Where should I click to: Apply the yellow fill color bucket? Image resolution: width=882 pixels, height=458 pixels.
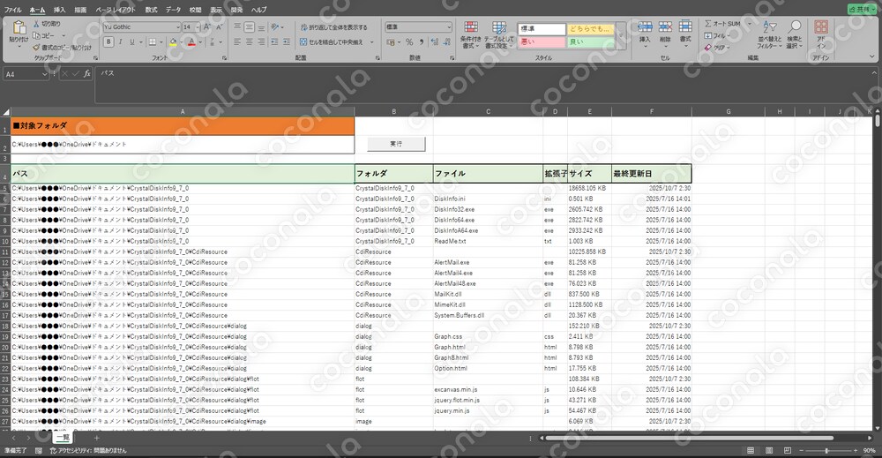click(173, 42)
